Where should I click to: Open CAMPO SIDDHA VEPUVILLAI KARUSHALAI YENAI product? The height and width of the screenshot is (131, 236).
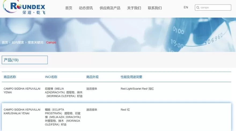pyautogui.click(x=22, y=111)
